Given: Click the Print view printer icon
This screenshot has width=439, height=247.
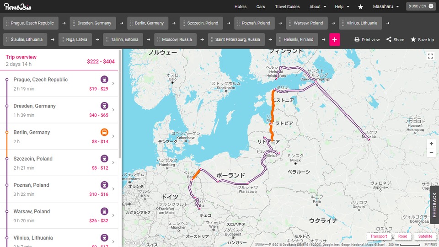Looking at the screenshot, I should click(357, 39).
